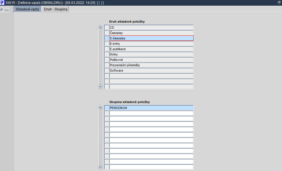This screenshot has width=282, height=171.
Task: Click the application logo icon in title bar
Action: pyautogui.click(x=2, y=3)
